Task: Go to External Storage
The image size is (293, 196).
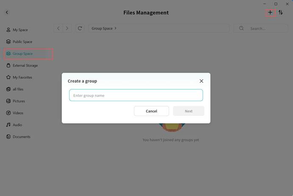Action: (25, 66)
